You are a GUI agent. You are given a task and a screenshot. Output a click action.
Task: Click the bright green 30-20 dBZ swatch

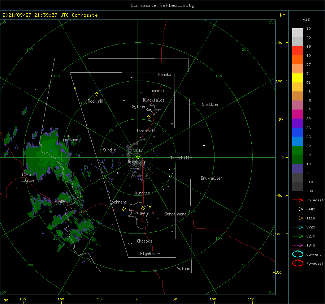pos(298,150)
